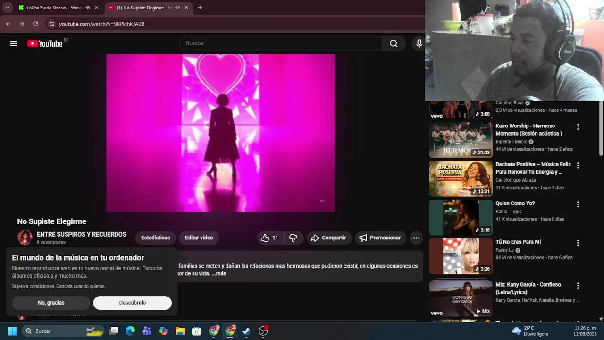Image resolution: width=604 pixels, height=340 pixels.
Task: Close the LaOsaPanda Stream tab
Action: click(x=97, y=8)
